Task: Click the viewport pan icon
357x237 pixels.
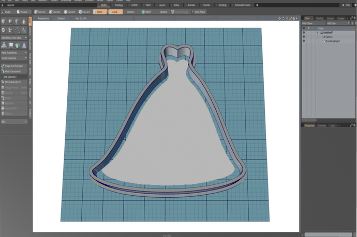Action: tap(279, 19)
